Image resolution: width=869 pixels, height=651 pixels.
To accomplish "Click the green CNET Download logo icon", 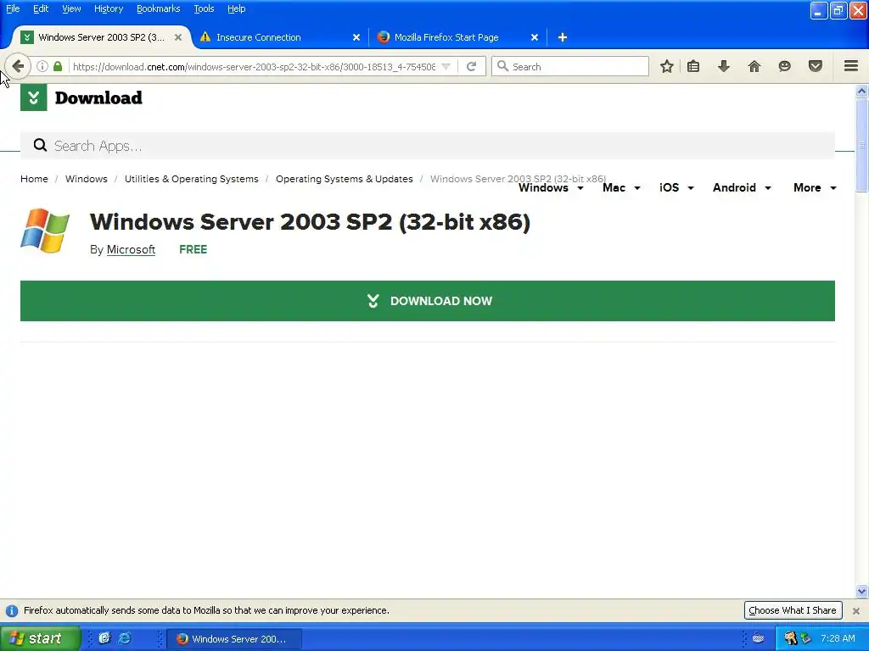I will [34, 98].
